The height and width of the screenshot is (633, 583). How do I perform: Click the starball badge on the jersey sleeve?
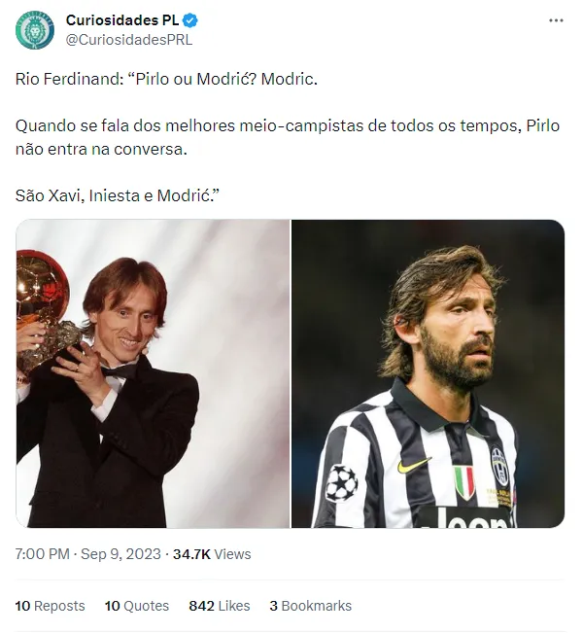[341, 481]
